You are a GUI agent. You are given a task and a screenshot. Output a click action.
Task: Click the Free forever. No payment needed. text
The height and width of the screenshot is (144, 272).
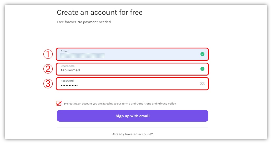pos(84,22)
